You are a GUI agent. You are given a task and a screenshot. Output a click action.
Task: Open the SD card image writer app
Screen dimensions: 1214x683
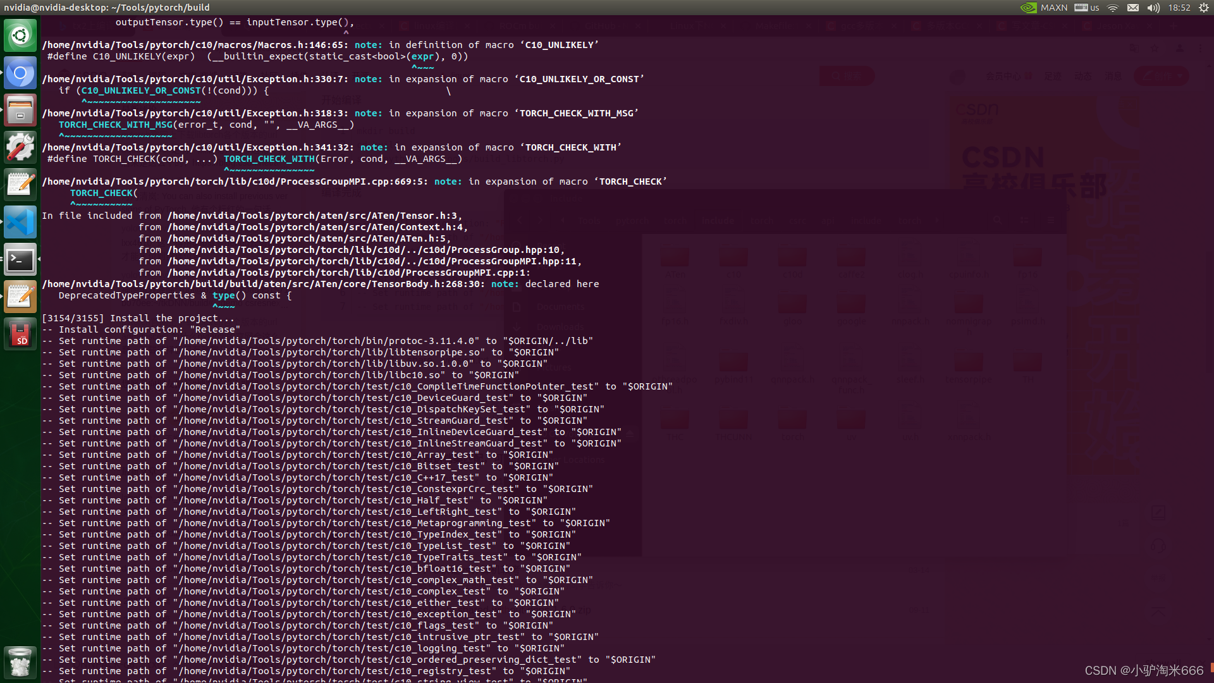coord(20,334)
